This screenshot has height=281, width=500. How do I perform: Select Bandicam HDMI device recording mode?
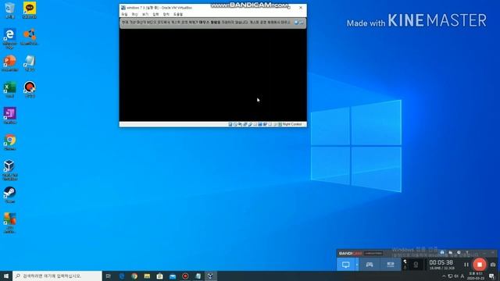[x=391, y=265]
